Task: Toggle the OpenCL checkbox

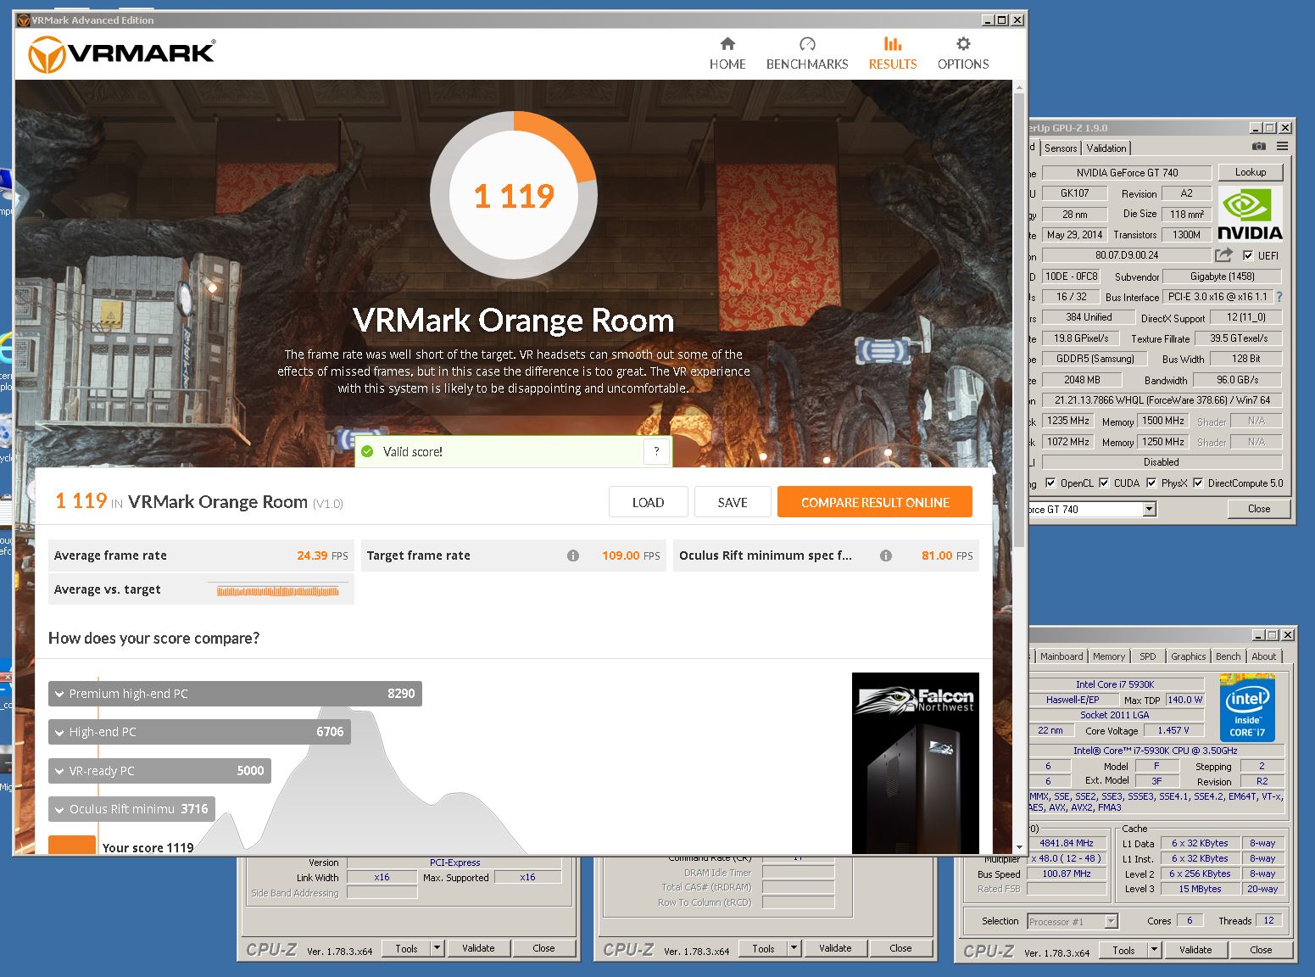Action: pos(1051,483)
